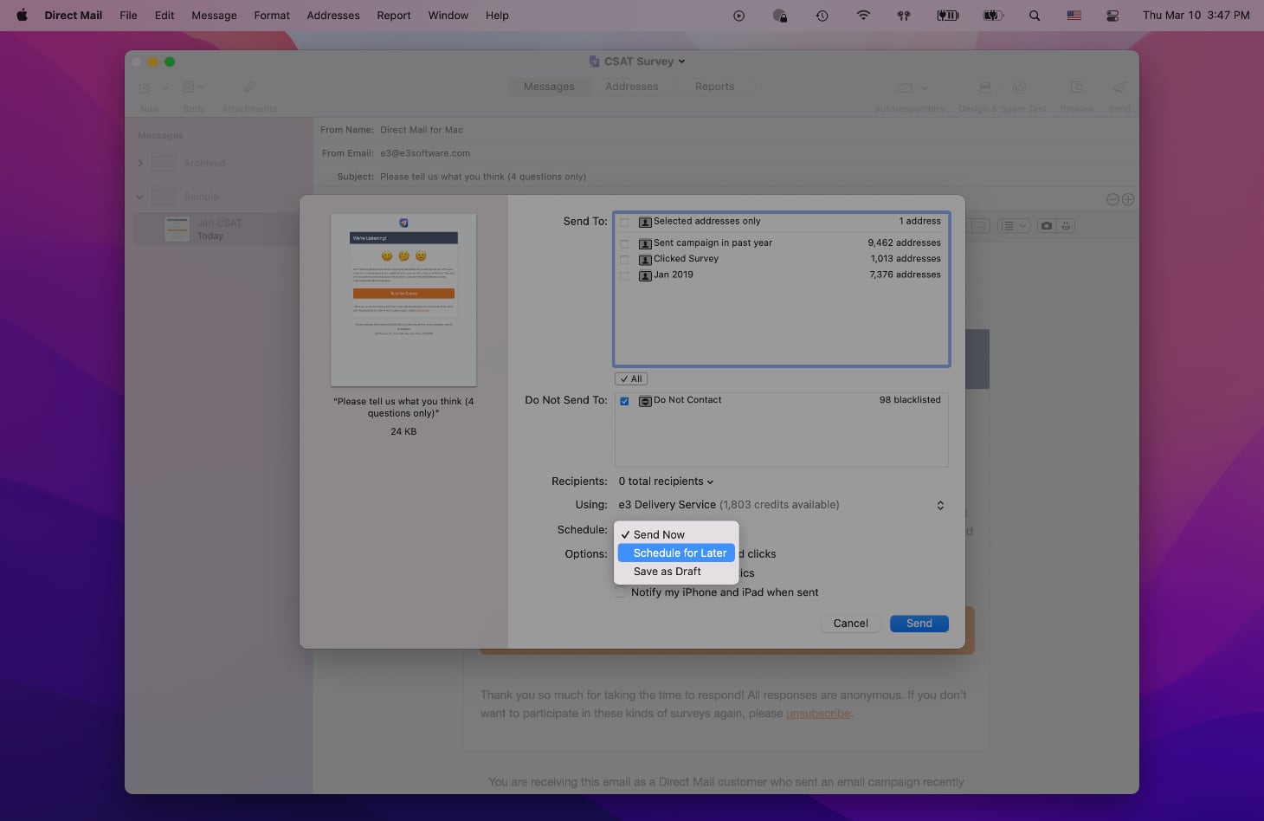The height and width of the screenshot is (821, 1264).
Task: Click the group icon next to Clicked Survey
Action: (645, 259)
